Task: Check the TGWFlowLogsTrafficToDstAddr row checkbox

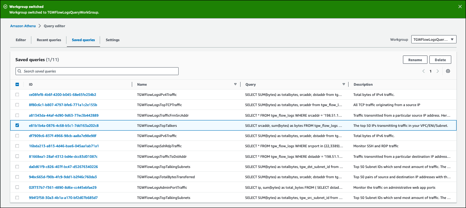Action: (17, 156)
